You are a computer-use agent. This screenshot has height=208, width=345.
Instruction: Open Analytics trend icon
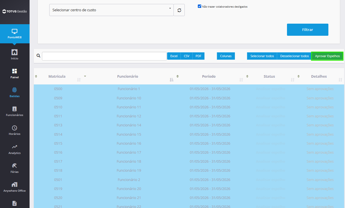[15, 147]
